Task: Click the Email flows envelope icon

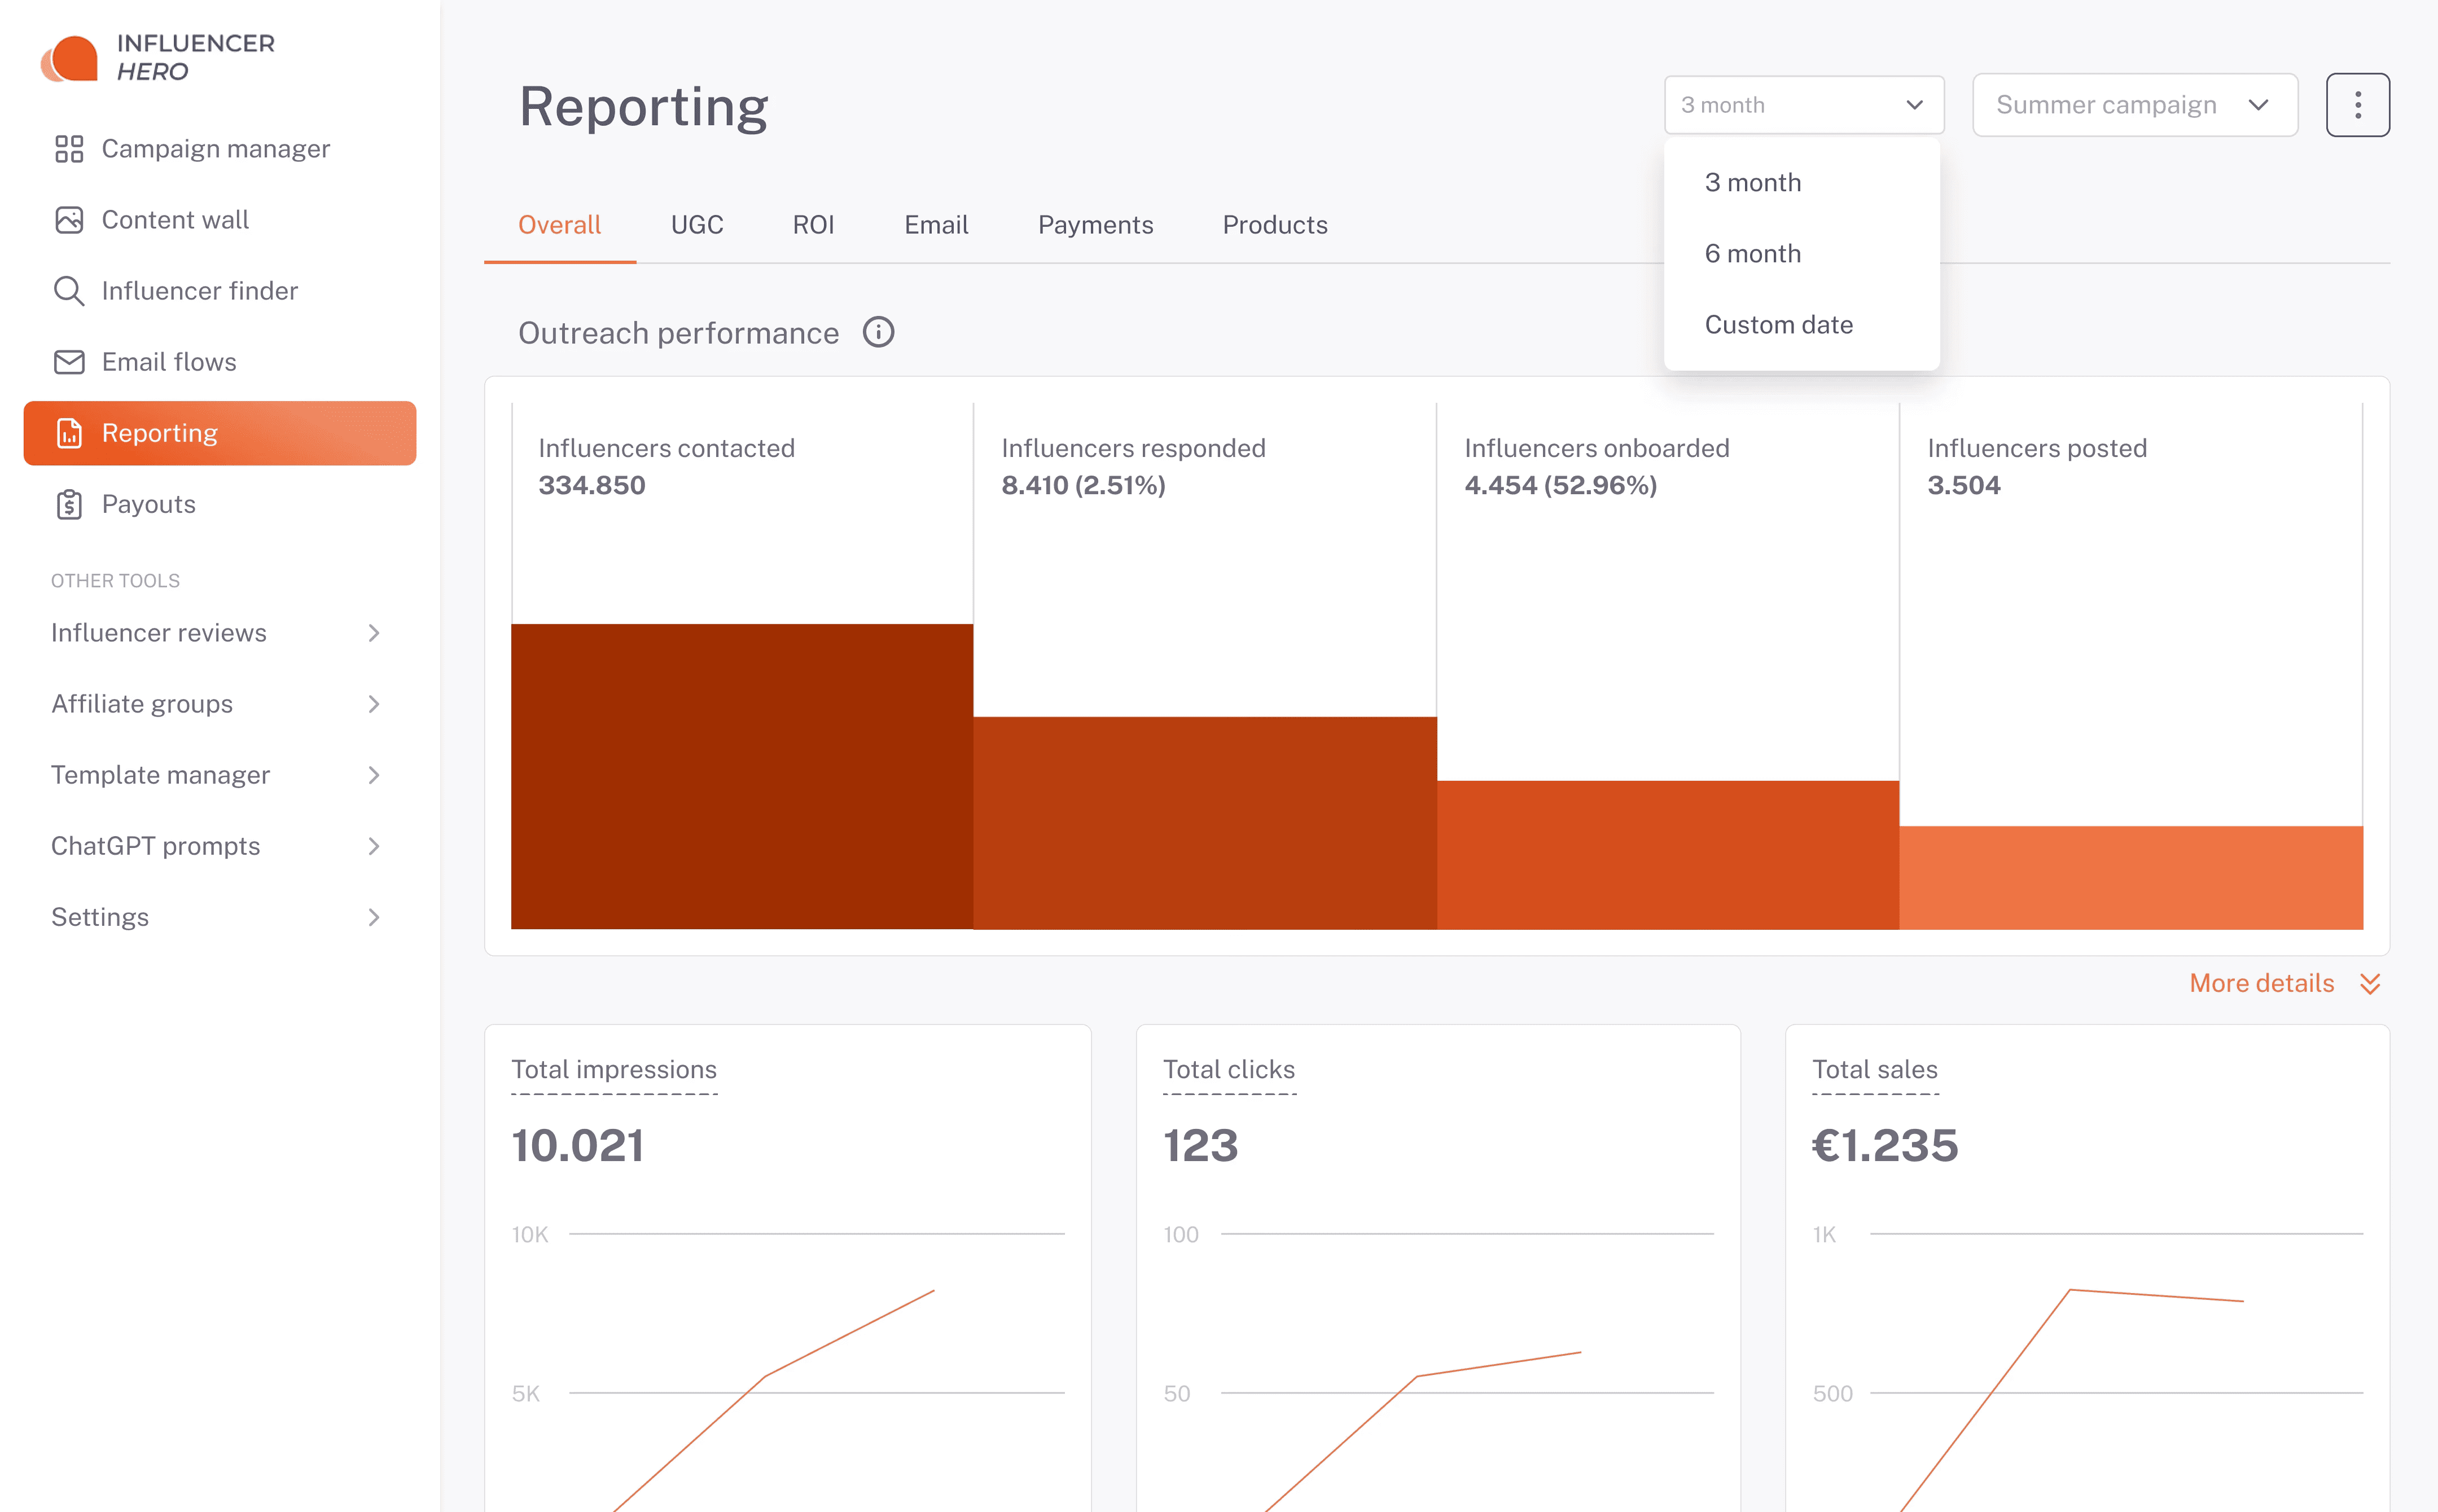Action: coord(69,362)
